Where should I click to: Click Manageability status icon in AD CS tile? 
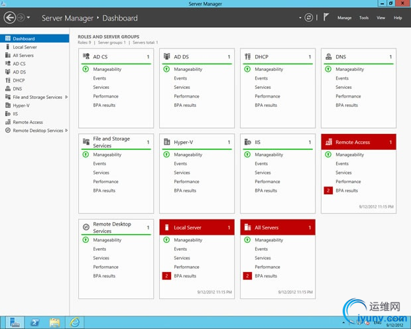(x=86, y=69)
